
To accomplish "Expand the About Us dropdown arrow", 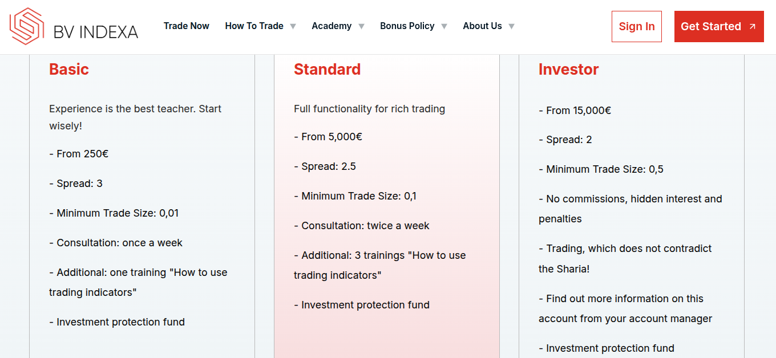I will coord(512,26).
